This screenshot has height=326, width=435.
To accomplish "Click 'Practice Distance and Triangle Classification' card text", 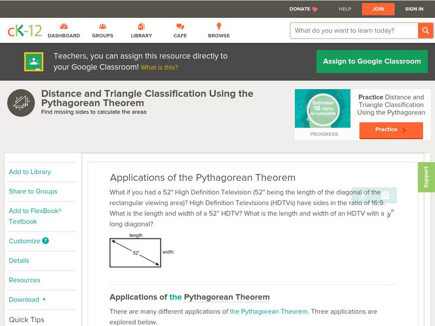I will point(391,105).
